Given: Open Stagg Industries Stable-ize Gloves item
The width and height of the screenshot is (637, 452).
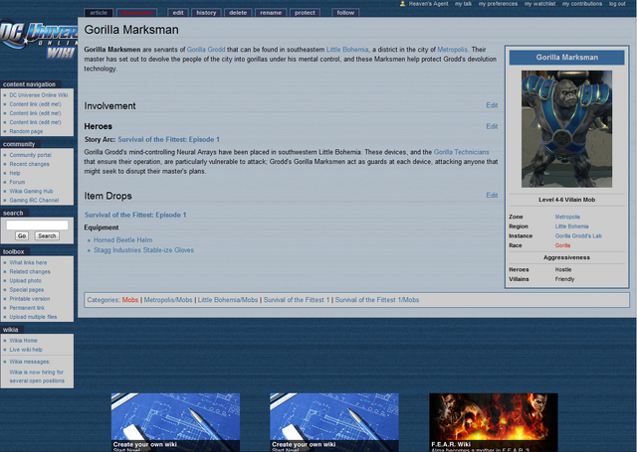Looking at the screenshot, I should 143,250.
